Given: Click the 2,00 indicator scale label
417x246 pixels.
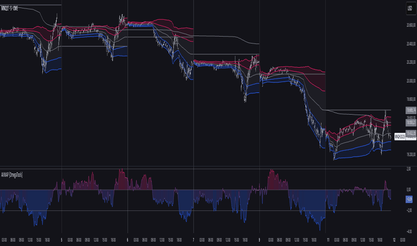Looking at the screenshot, I should click(x=409, y=169).
